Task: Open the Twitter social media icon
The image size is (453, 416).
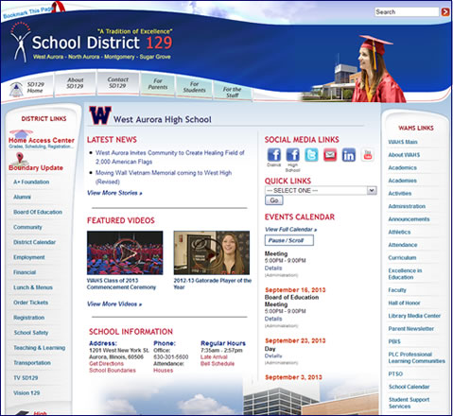Action: [x=311, y=155]
